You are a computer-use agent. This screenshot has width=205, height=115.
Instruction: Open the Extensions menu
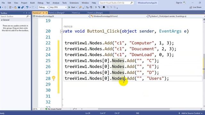point(74,3)
